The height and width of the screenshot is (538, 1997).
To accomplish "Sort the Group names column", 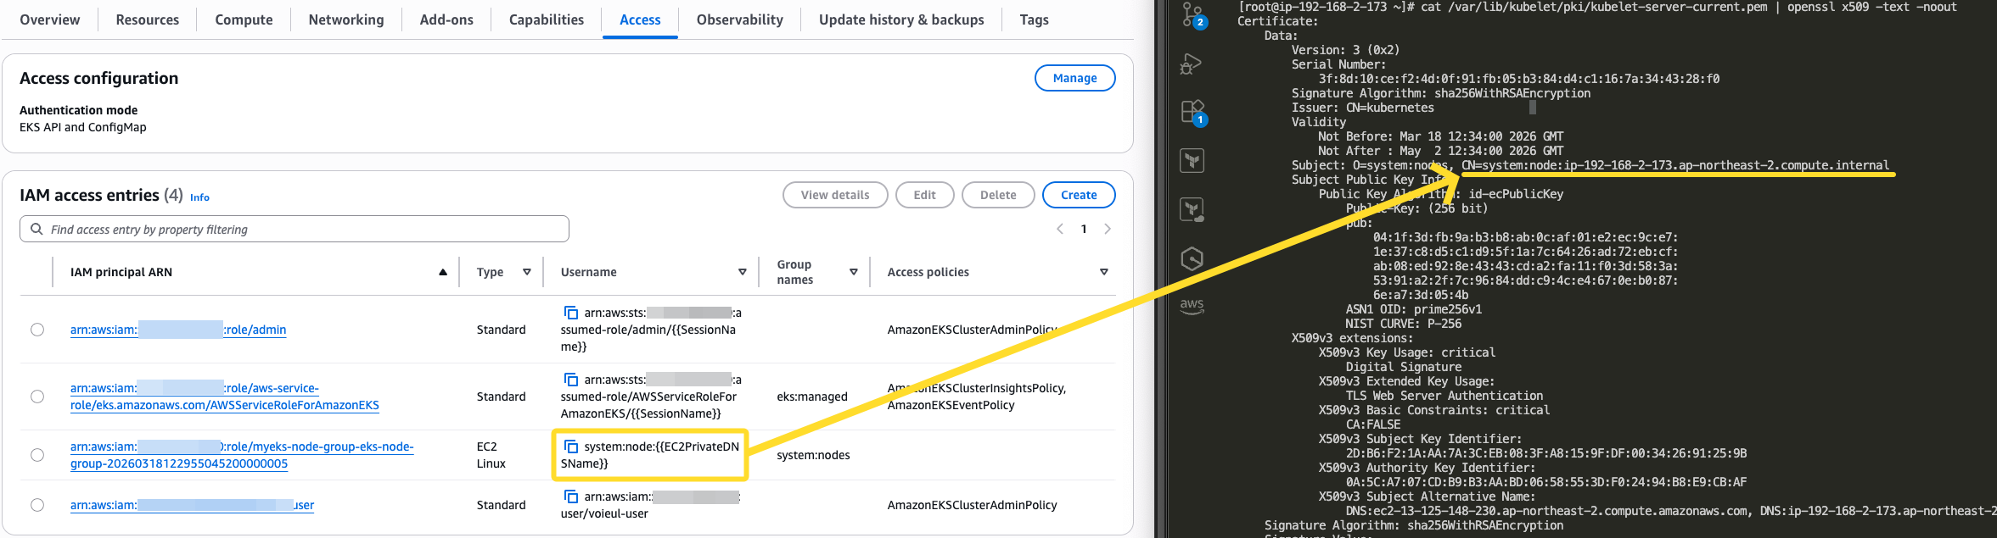I will [x=854, y=272].
